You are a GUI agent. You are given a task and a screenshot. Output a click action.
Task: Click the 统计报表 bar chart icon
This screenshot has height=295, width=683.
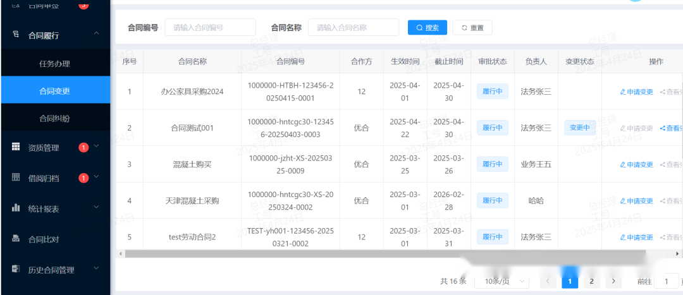coord(16,208)
